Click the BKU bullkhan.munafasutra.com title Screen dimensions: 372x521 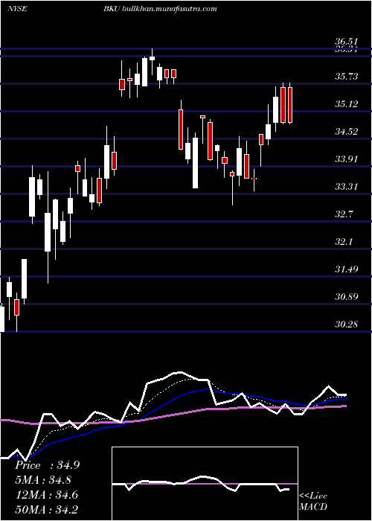161,9
